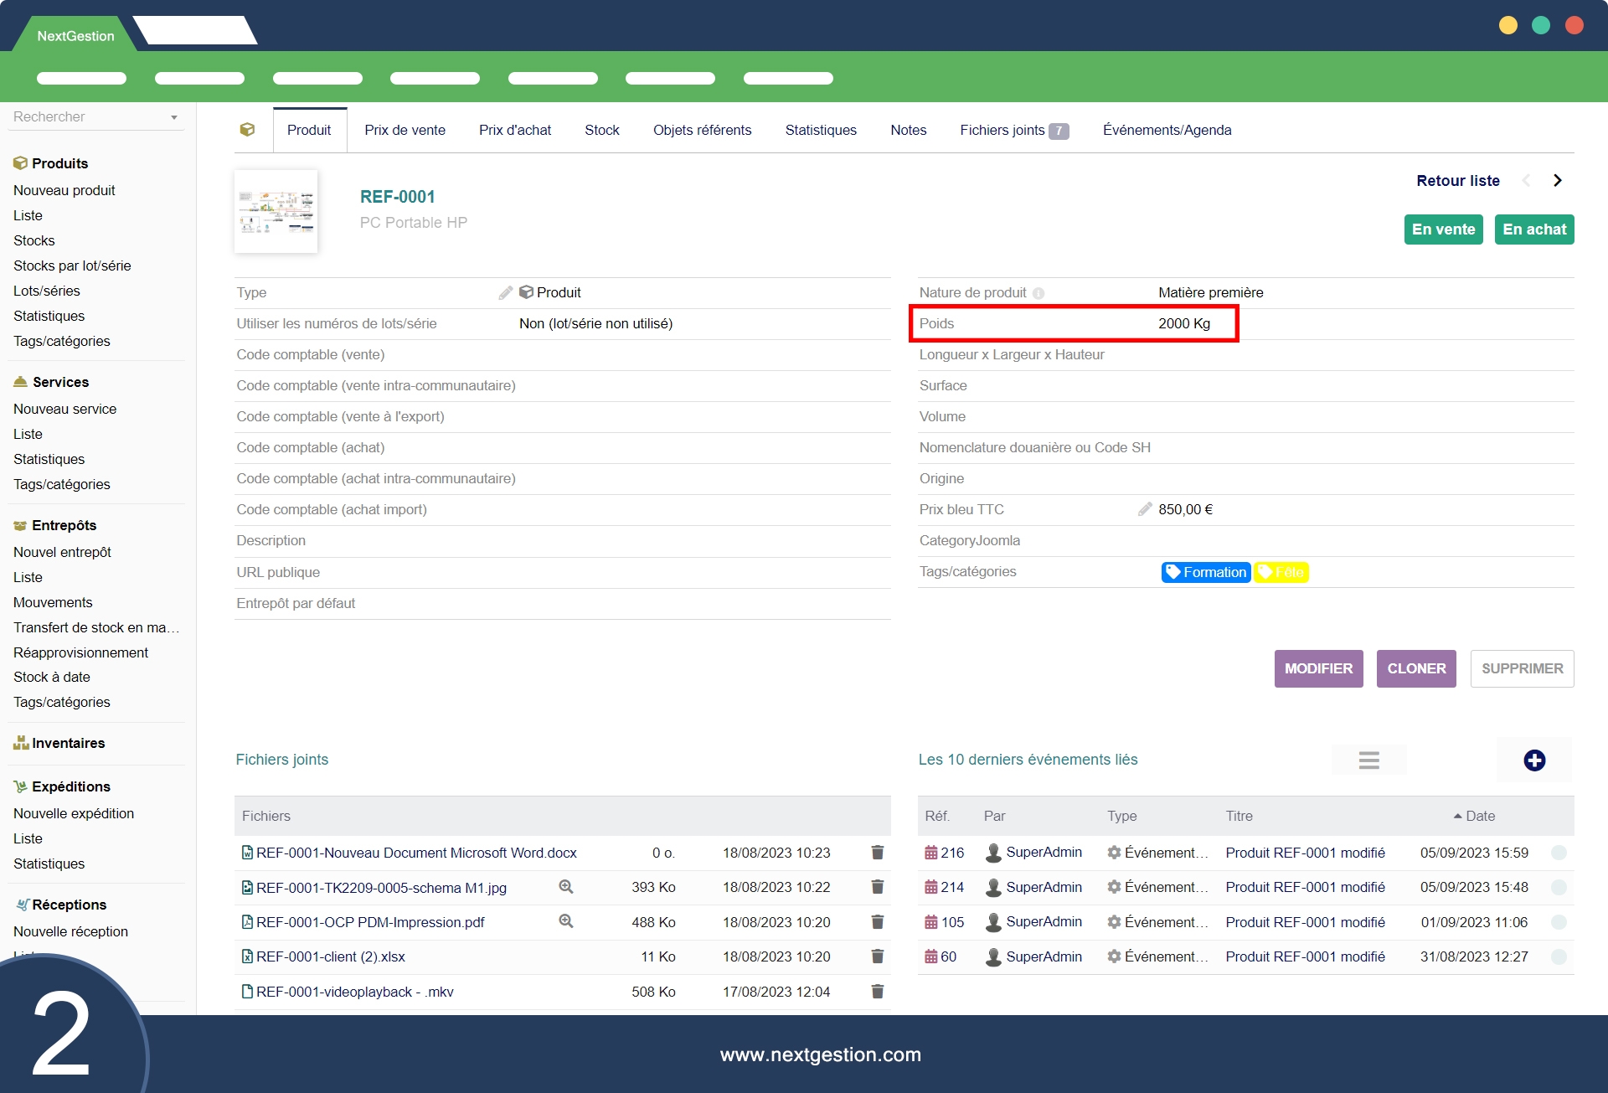Click the product cube icon before the tabs

247,130
